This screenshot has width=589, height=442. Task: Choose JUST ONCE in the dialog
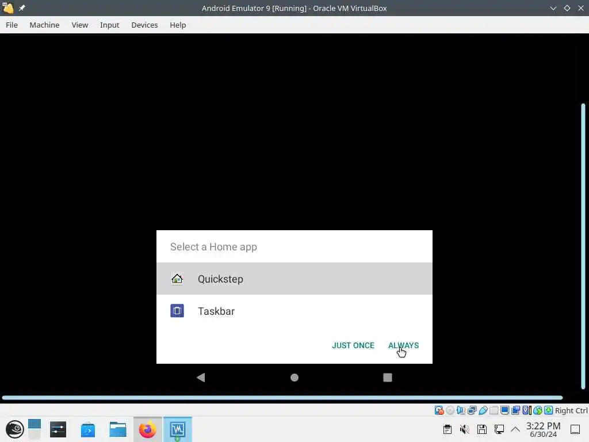[x=353, y=345]
